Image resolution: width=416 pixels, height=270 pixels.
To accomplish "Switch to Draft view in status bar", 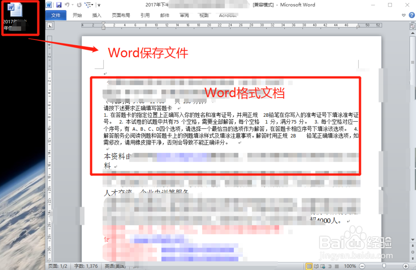I will point(337,266).
